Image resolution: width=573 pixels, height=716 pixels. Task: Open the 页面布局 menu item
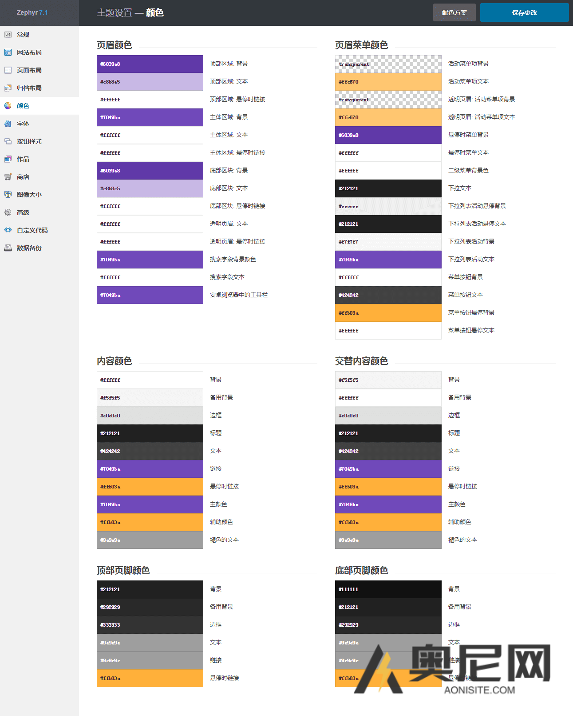[x=29, y=70]
